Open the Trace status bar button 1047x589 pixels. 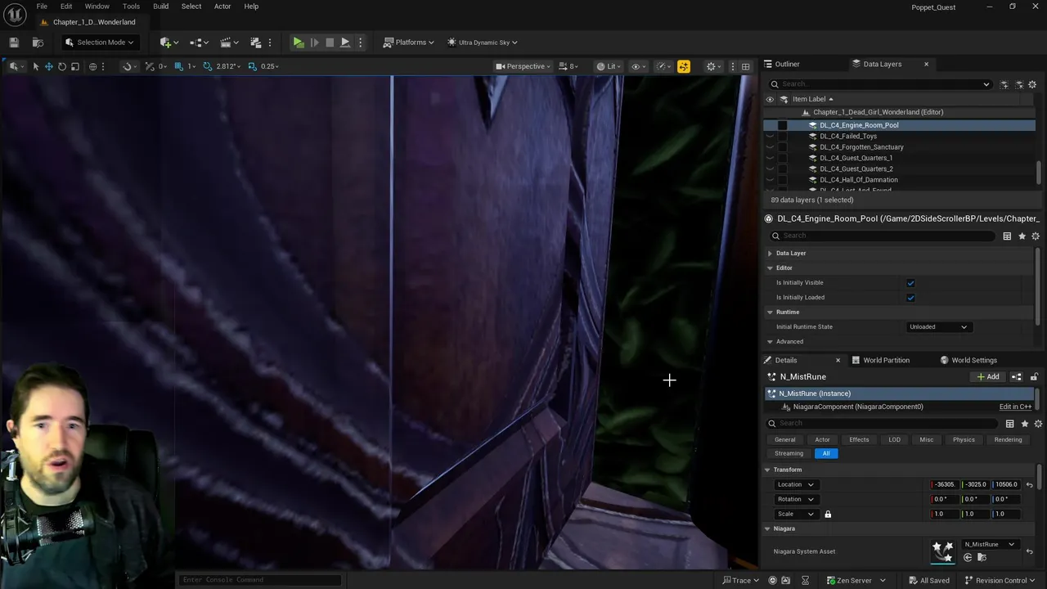741,581
